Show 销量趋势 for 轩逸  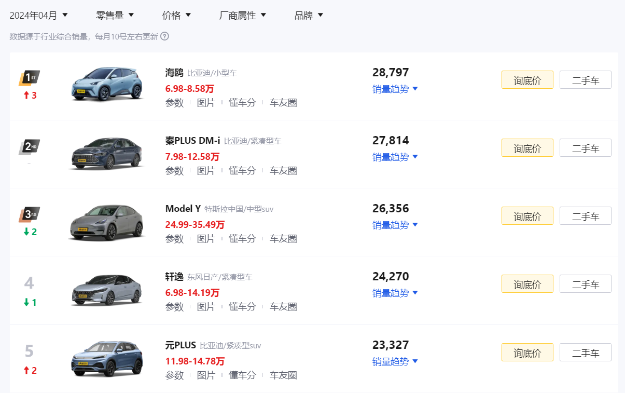395,293
